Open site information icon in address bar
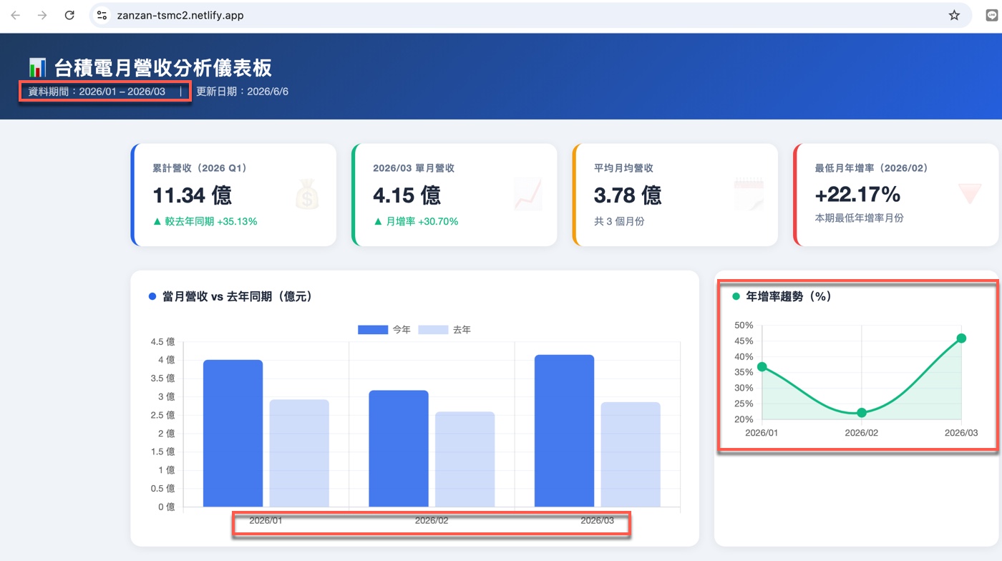 (102, 15)
